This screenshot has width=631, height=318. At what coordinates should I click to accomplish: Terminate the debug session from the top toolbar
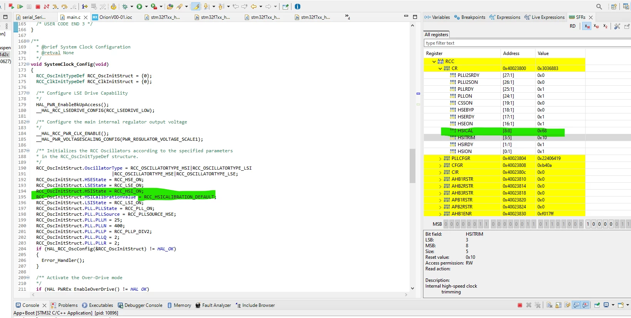[x=38, y=7]
